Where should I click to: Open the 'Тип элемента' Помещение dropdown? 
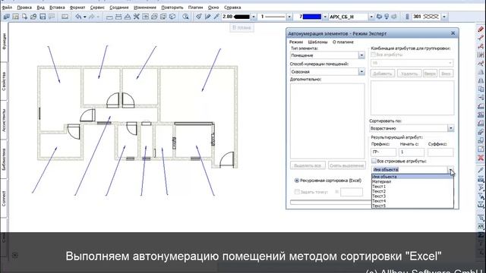(361, 55)
